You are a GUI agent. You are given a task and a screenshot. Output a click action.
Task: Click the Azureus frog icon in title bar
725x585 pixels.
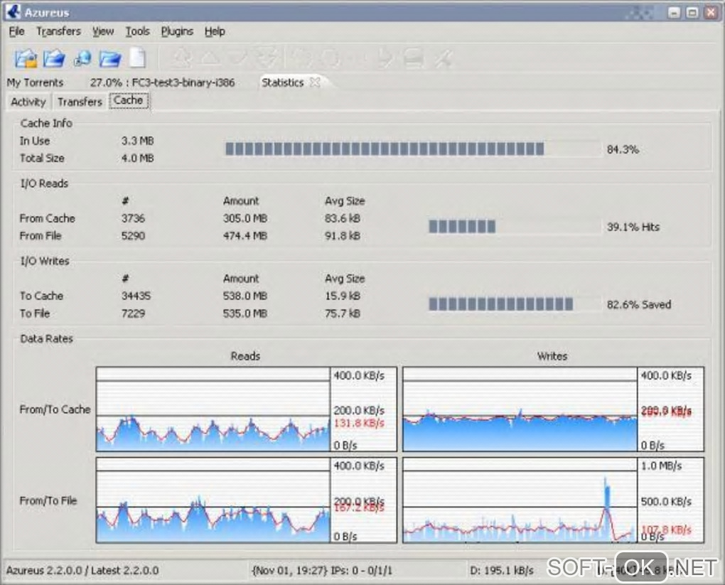click(x=14, y=12)
